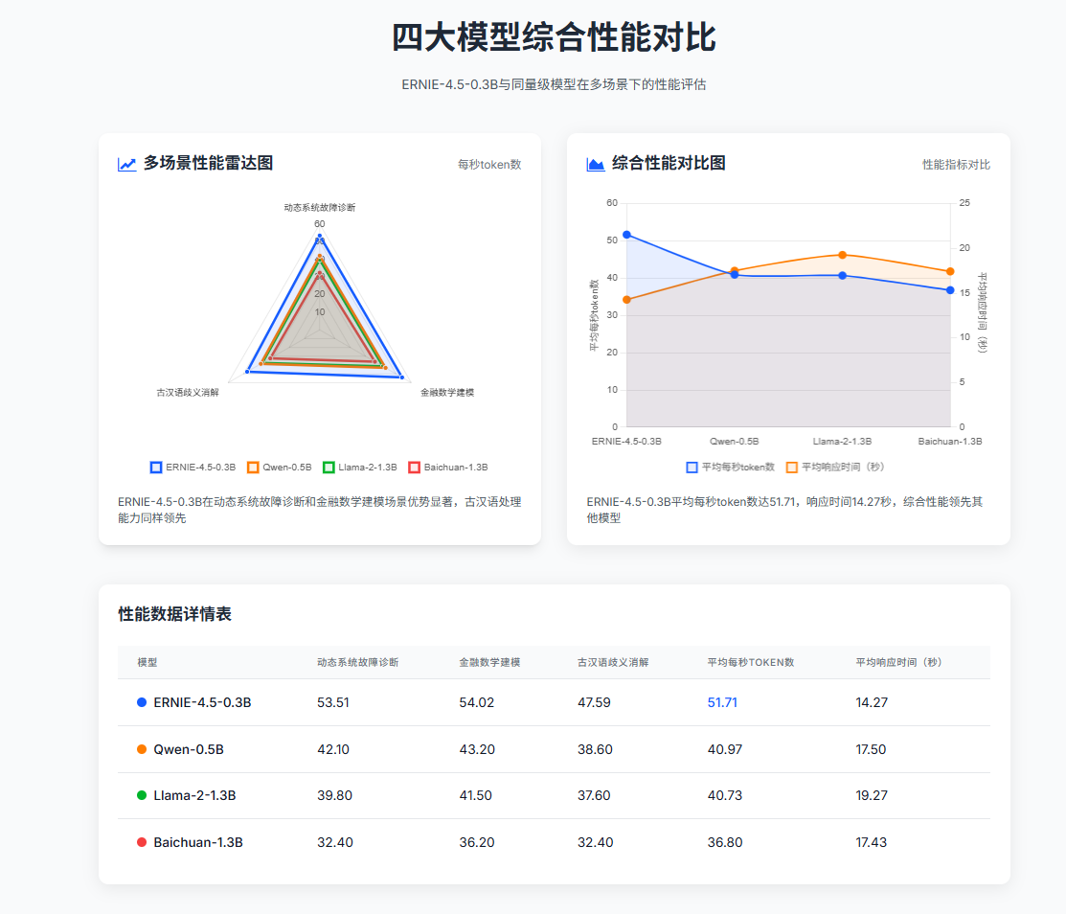The width and height of the screenshot is (1066, 914).
Task: Click blue dot beside ERNIE-4.5-0.3B in table
Action: [142, 702]
